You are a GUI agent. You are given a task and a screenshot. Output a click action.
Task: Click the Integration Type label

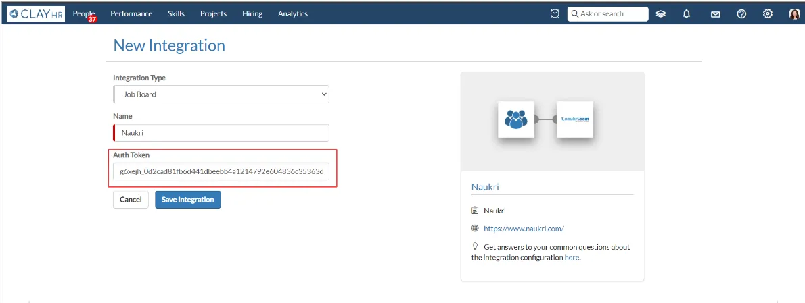(x=139, y=78)
